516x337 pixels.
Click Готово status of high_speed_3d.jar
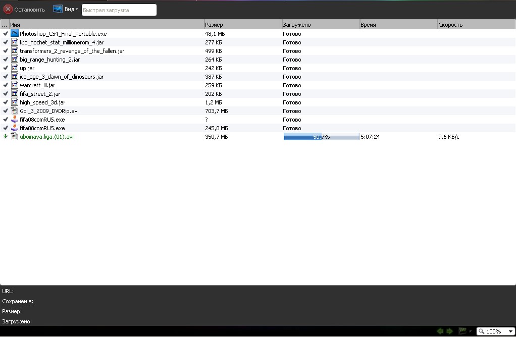292,102
